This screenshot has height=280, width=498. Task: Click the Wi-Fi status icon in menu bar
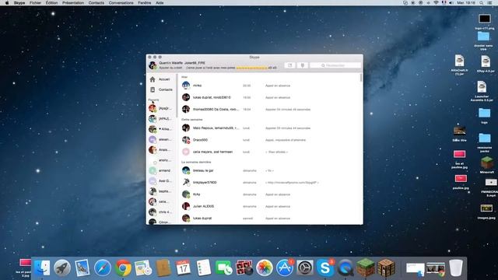(436, 3)
